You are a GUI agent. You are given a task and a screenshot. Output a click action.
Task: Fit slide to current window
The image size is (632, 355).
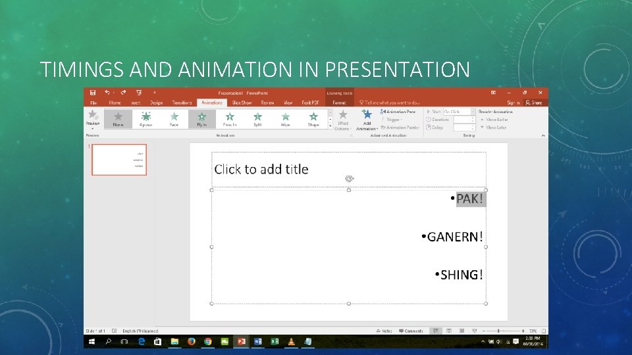pyautogui.click(x=543, y=331)
